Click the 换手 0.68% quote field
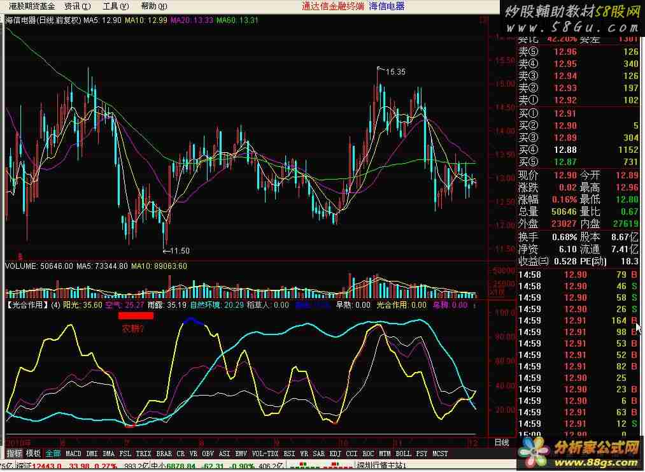The width and height of the screenshot is (645, 472). [548, 237]
